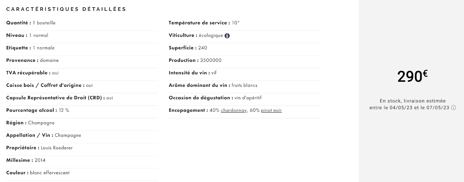Click the Production 3500000 row
Viewport: 464px width, 182px height.
[x=244, y=60]
